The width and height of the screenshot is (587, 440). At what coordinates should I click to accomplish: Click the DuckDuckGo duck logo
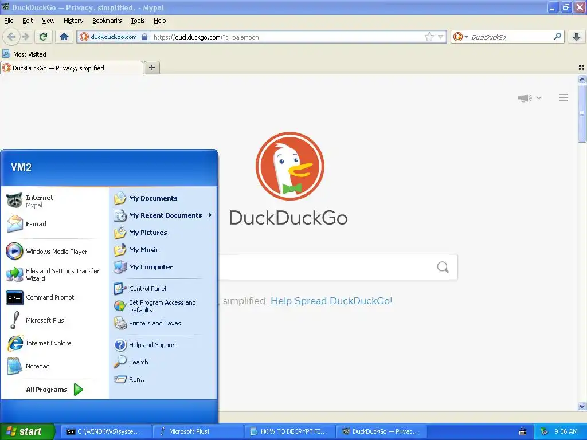[x=289, y=166]
